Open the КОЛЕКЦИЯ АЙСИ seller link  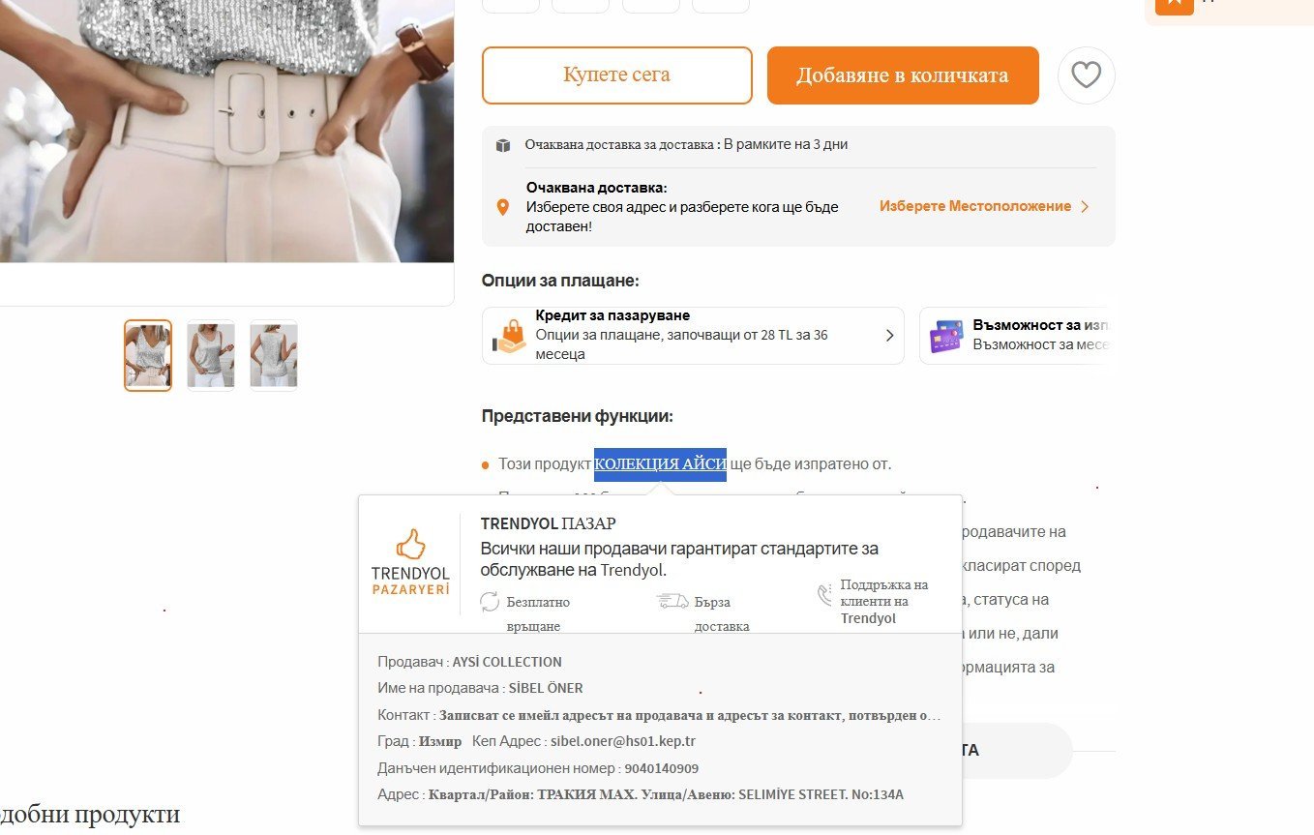point(660,464)
